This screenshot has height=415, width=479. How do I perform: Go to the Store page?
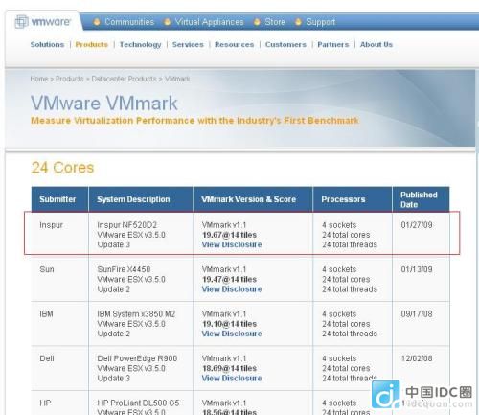click(x=275, y=22)
